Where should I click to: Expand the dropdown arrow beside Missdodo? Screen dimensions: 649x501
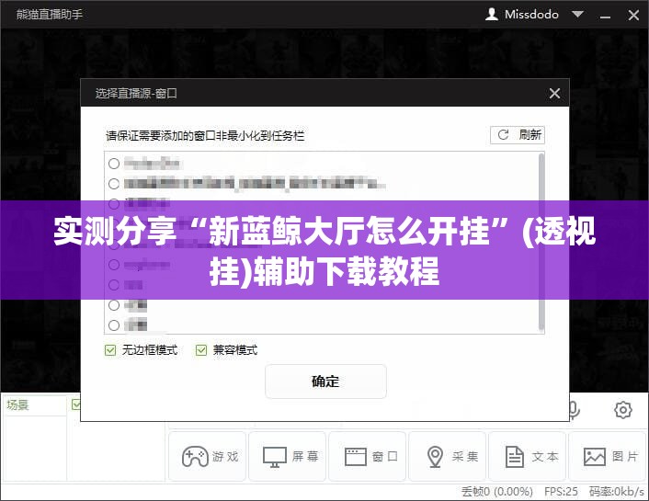click(x=578, y=15)
